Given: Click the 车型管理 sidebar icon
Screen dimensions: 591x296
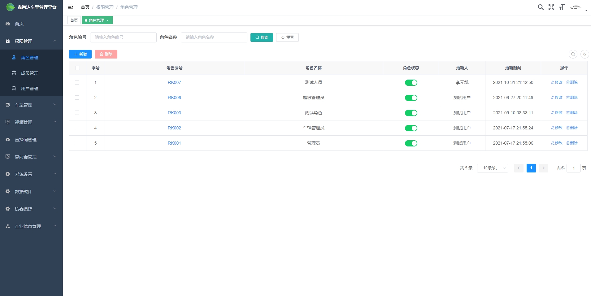Looking at the screenshot, I should pos(8,105).
